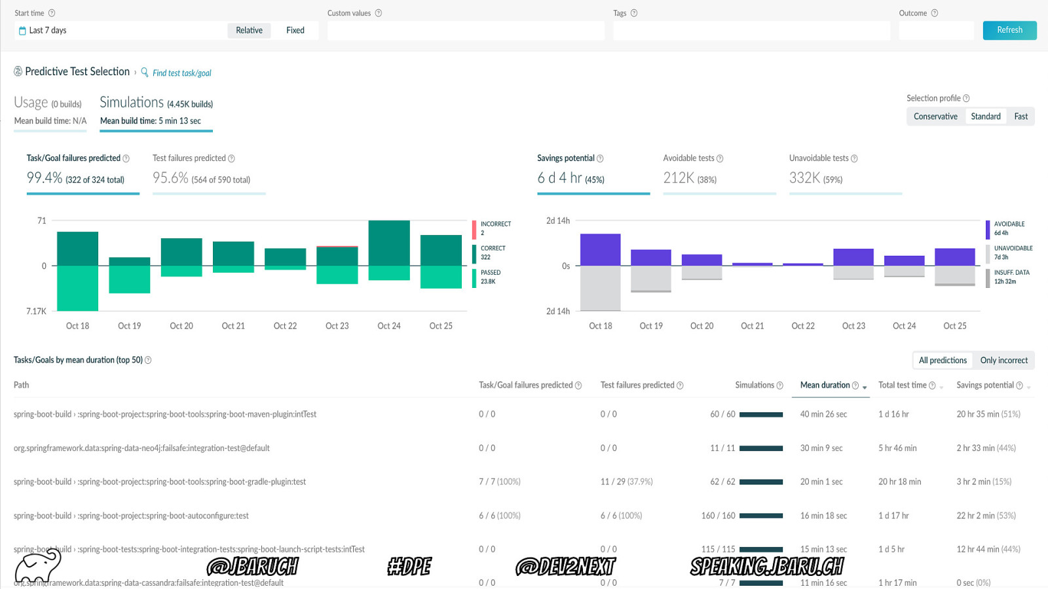Image resolution: width=1048 pixels, height=589 pixels.
Task: Sort by Total test time arrow
Action: coord(941,387)
